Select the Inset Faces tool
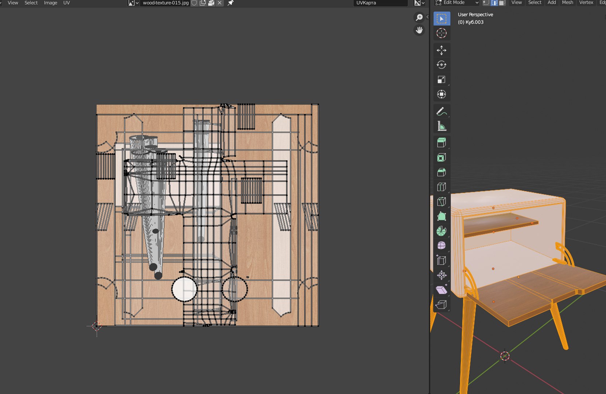The image size is (606, 394). [x=442, y=158]
